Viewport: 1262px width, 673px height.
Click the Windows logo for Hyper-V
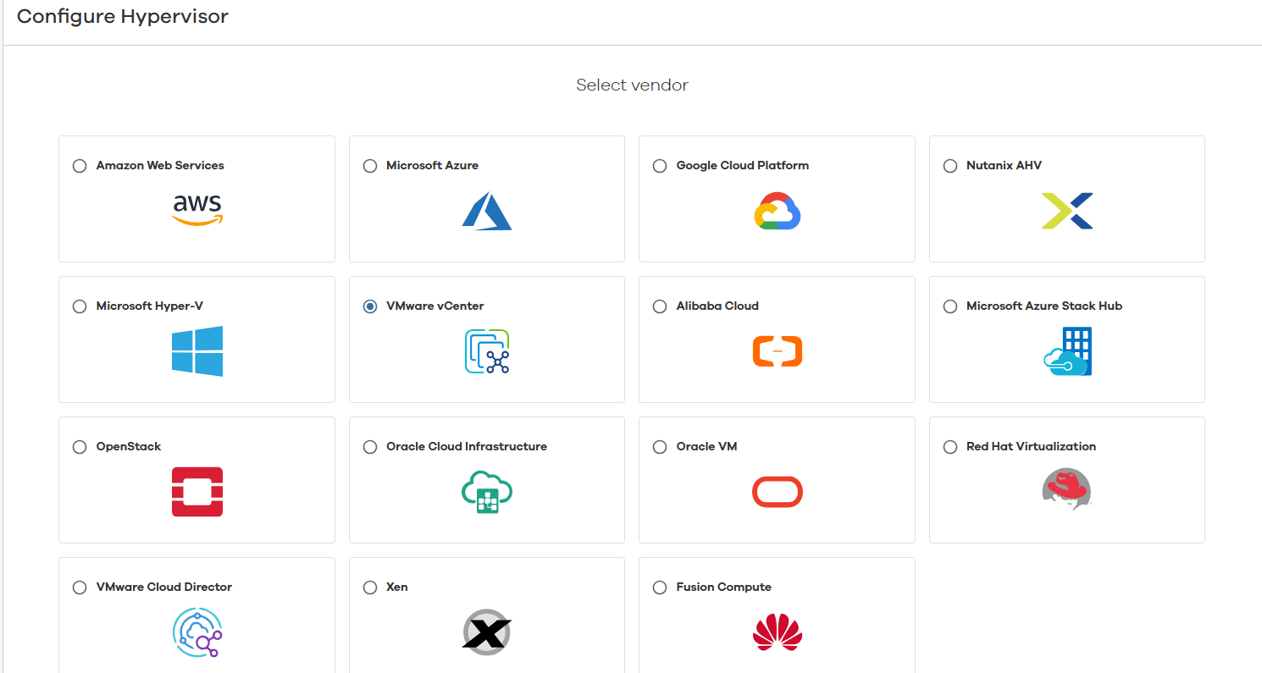[197, 351]
